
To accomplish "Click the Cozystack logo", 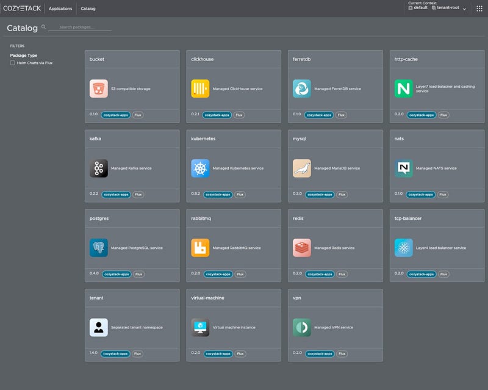I will pos(22,9).
